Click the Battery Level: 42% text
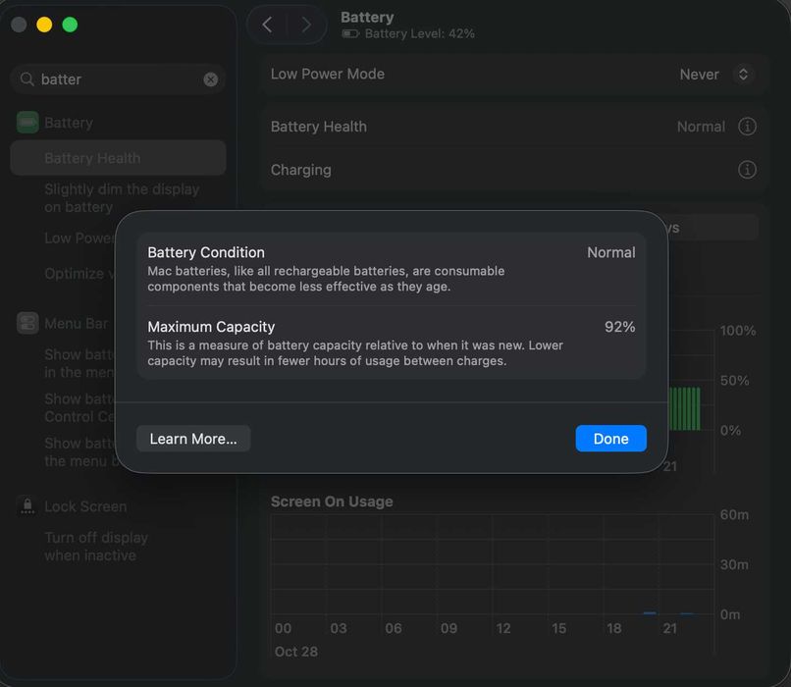Image resolution: width=791 pixels, height=687 pixels. coord(420,33)
